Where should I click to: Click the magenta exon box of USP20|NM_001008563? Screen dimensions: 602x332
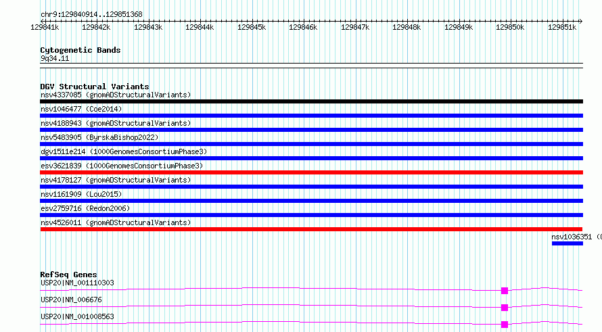[x=505, y=325]
